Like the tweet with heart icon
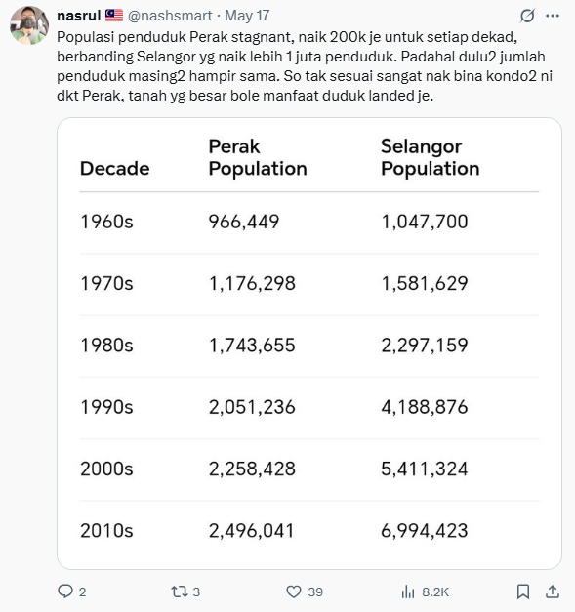Viewport: 575px width, 612px height. pos(294,592)
